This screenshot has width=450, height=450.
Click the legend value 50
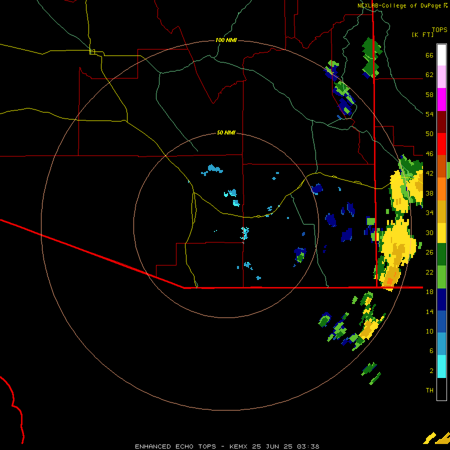(429, 134)
